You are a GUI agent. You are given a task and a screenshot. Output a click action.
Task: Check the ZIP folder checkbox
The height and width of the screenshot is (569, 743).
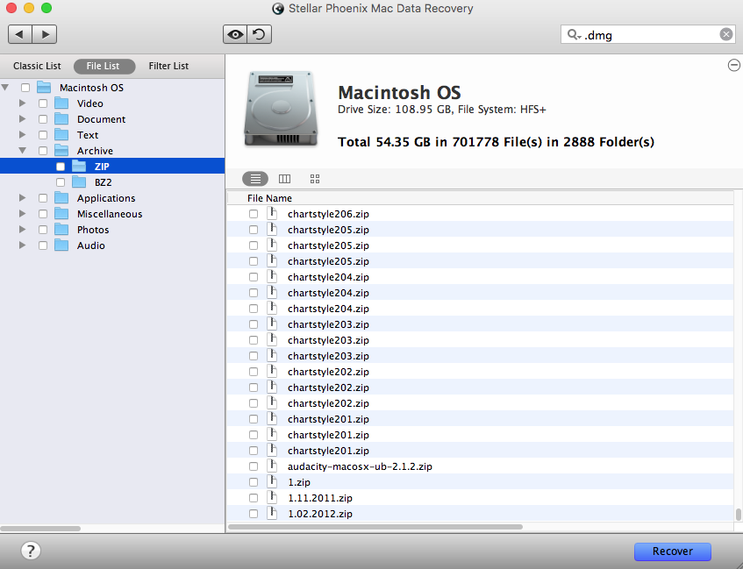point(61,167)
